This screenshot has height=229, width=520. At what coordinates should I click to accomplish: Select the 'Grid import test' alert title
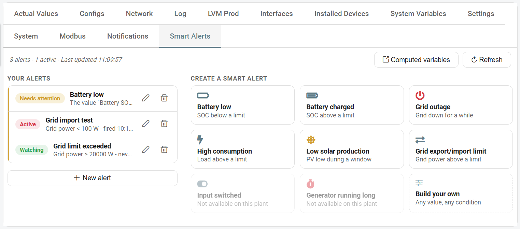69,120
